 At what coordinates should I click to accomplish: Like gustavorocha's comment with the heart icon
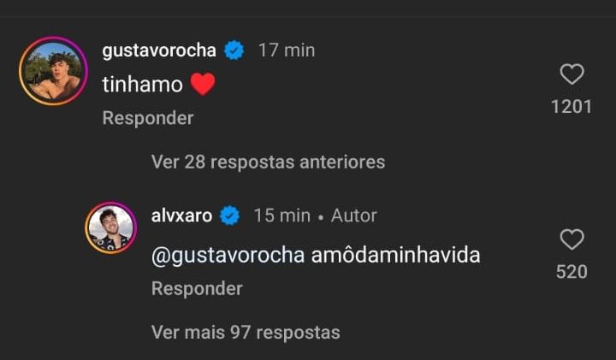[572, 74]
